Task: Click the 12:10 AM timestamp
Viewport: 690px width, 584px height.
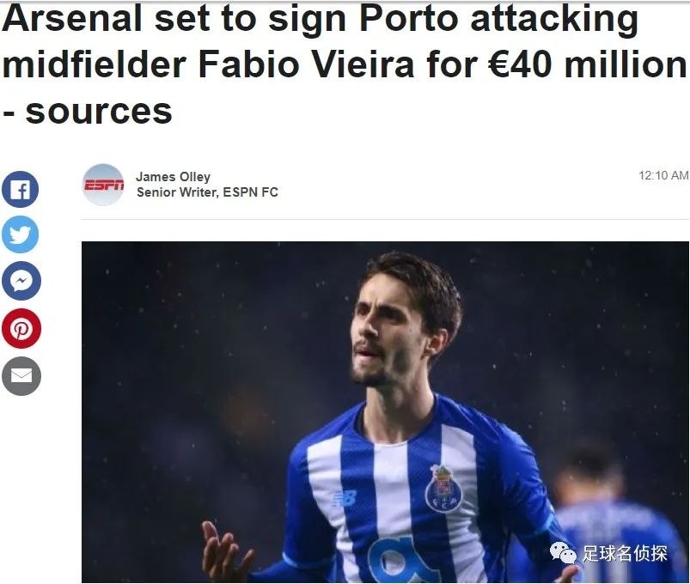Action: click(x=663, y=175)
